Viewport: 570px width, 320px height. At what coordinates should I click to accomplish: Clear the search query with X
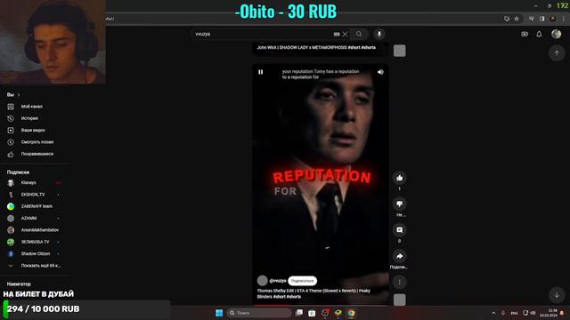[x=345, y=34]
